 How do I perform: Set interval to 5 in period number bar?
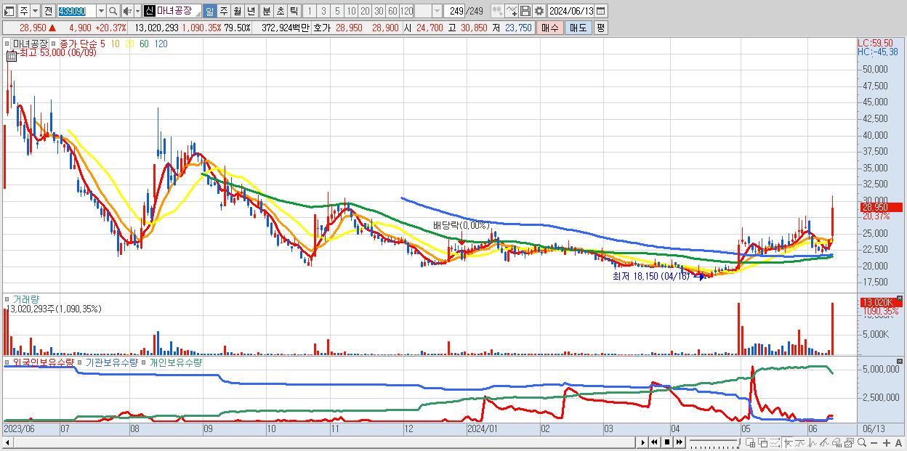click(337, 11)
